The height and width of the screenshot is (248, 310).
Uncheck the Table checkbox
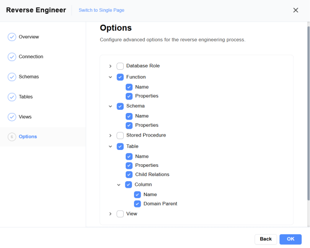coord(120,146)
